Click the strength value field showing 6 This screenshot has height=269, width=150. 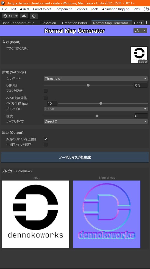click(x=141, y=116)
